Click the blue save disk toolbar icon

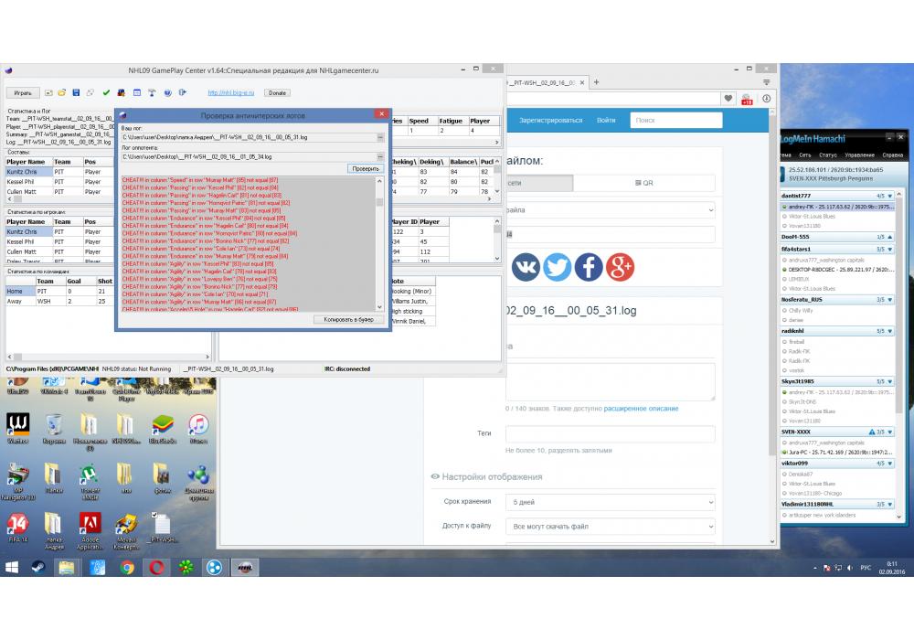[76, 92]
